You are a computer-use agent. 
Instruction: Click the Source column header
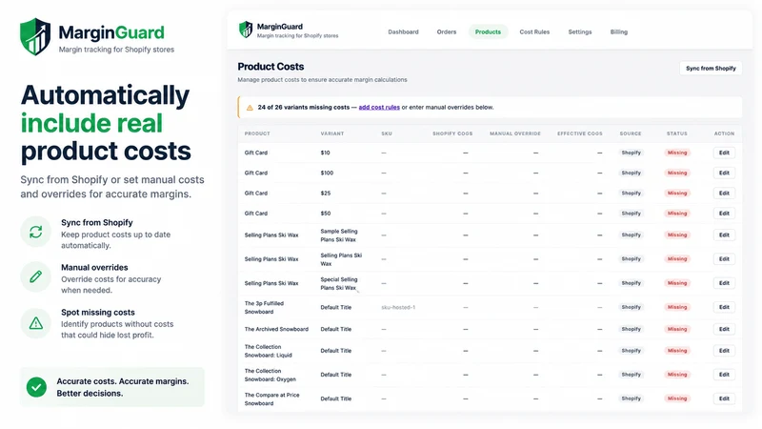tap(631, 133)
